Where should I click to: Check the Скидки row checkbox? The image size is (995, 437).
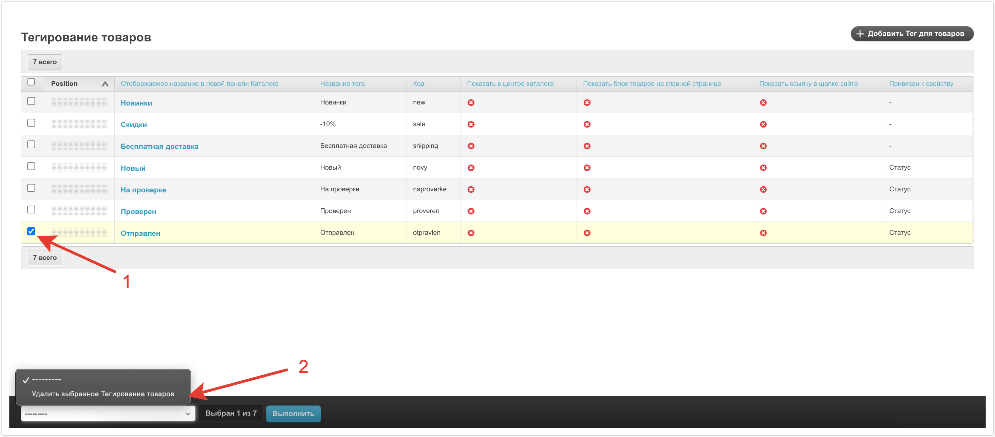31,123
